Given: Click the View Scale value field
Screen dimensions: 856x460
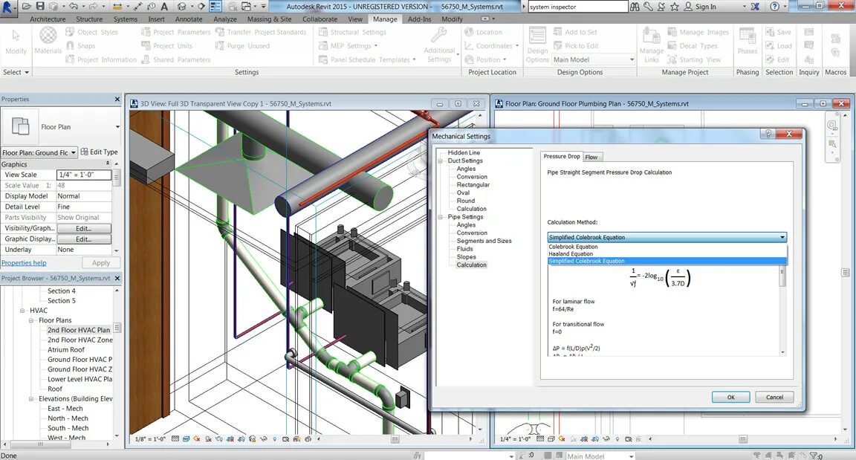Looking at the screenshot, I should click(x=84, y=175).
